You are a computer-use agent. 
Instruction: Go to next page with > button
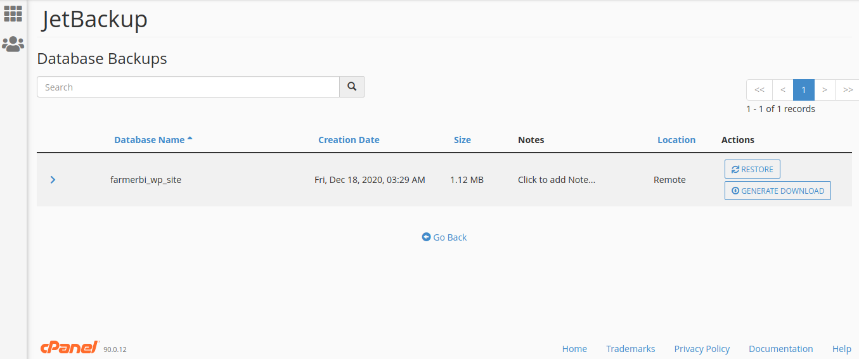coord(825,90)
